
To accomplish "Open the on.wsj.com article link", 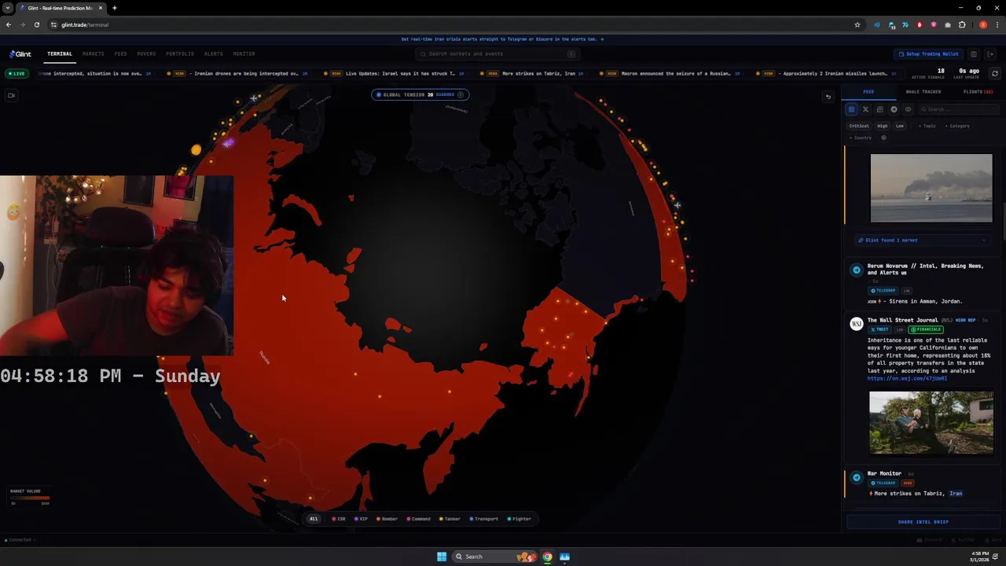I will coord(907,378).
